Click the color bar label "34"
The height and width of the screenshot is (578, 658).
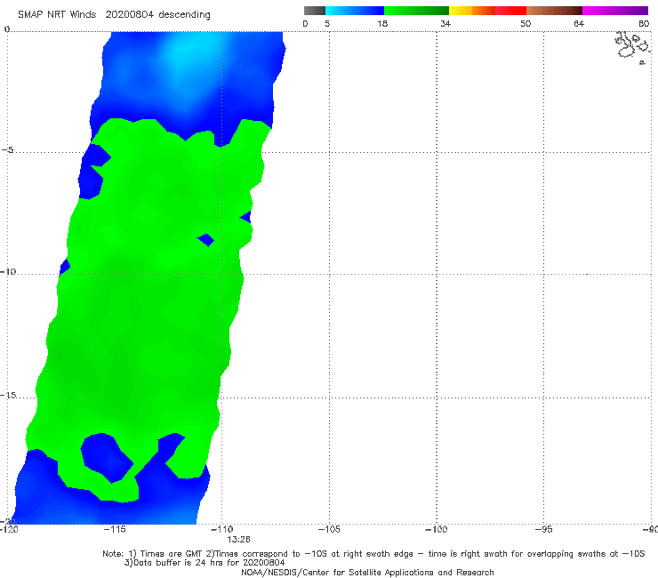[445, 23]
